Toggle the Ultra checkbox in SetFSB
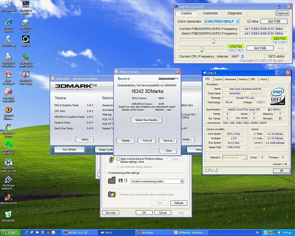Screen dimensions: 295x236 coord(249,21)
